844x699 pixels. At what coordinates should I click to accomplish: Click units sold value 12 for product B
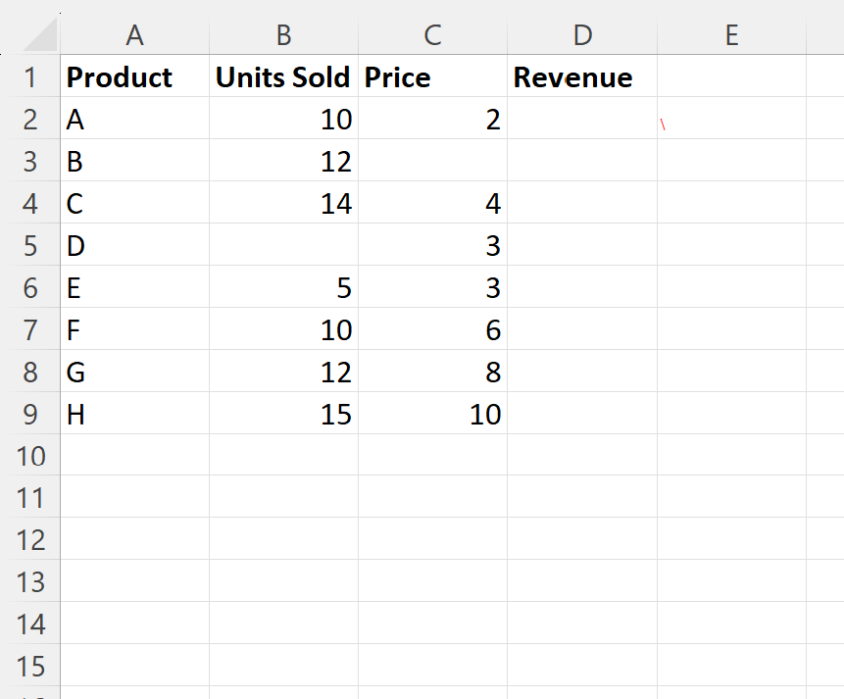click(x=283, y=161)
